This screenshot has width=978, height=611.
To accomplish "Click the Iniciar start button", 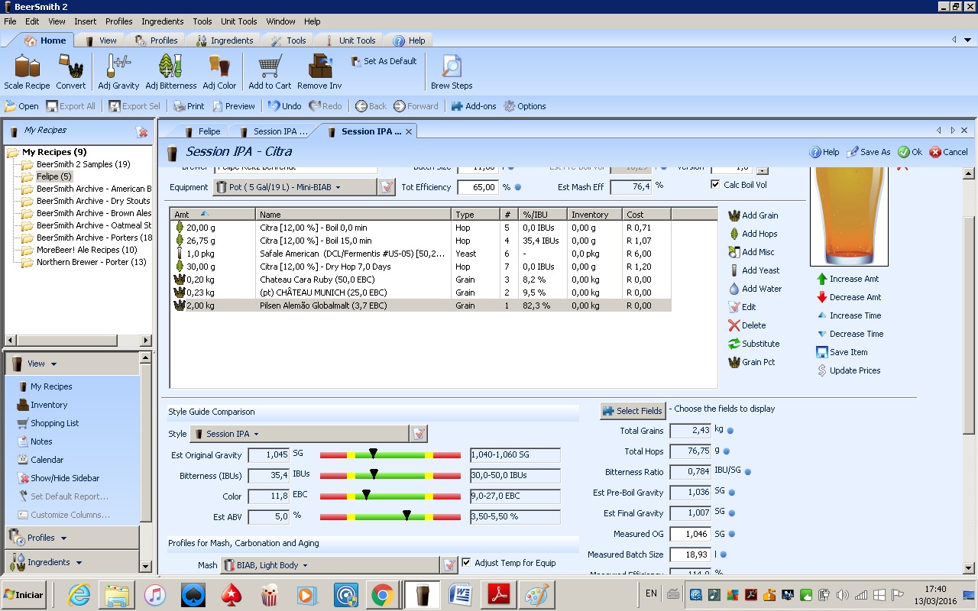I will click(24, 594).
